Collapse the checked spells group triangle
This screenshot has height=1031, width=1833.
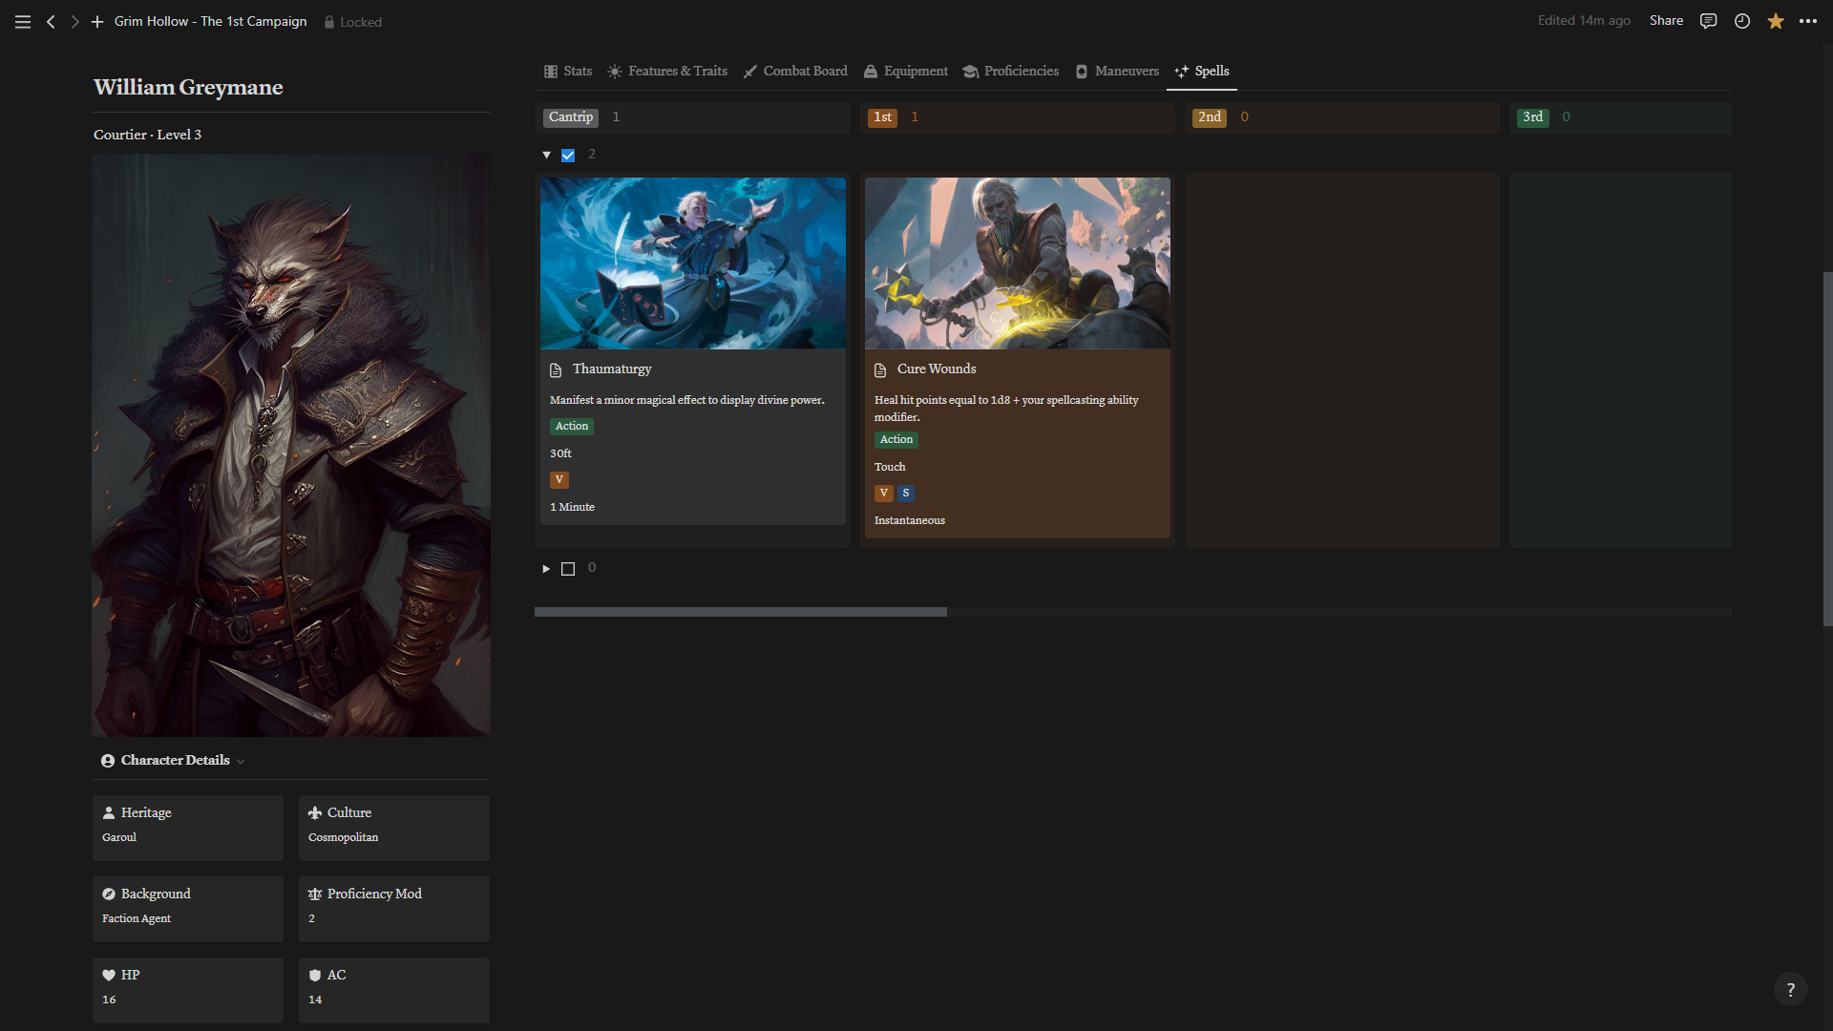[546, 155]
